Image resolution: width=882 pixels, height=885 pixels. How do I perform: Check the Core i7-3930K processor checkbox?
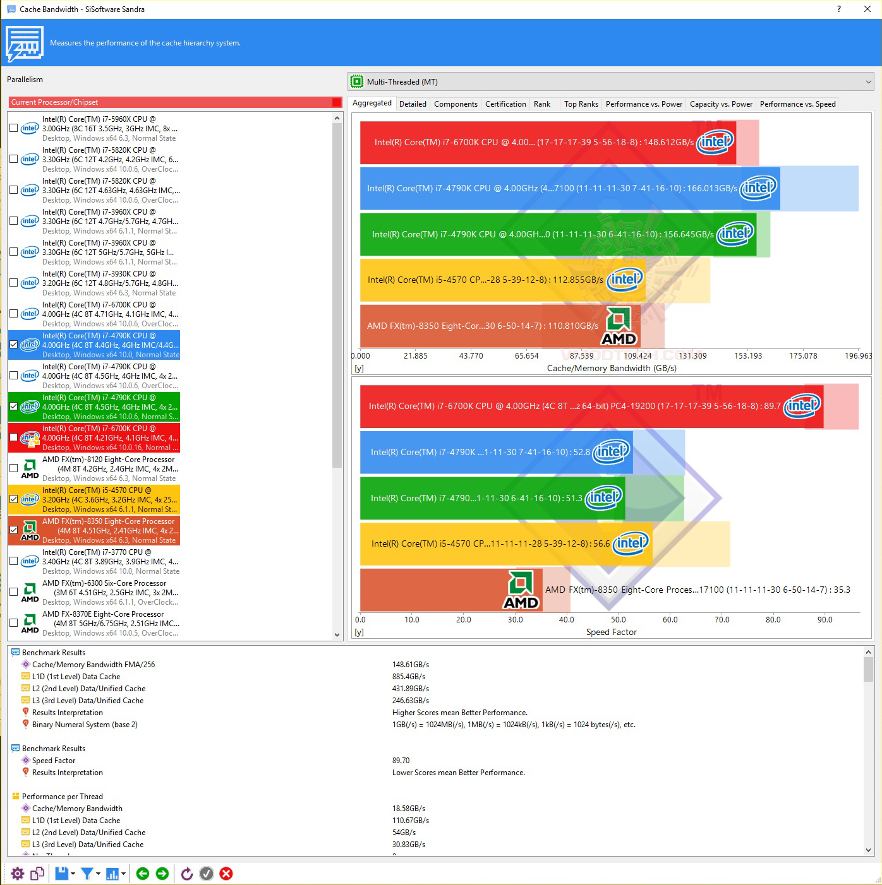tap(14, 283)
